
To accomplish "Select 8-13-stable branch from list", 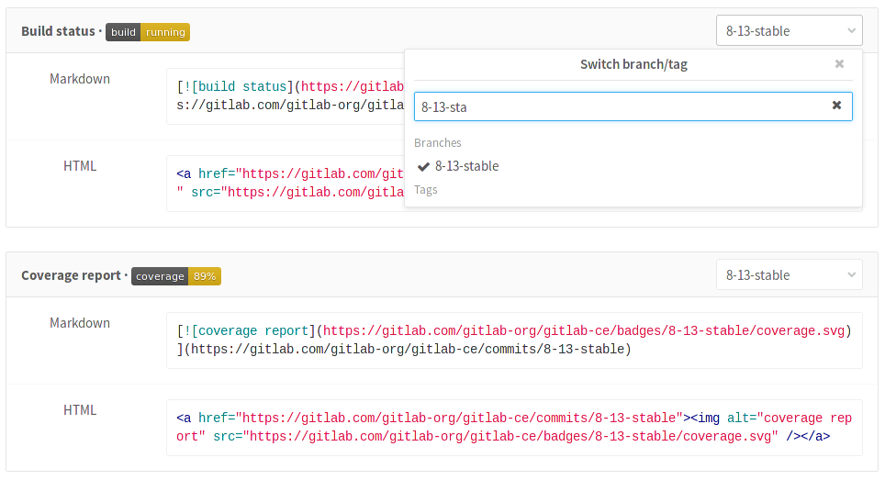I will (467, 166).
